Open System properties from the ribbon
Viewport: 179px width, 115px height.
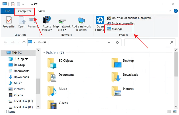click(121, 23)
